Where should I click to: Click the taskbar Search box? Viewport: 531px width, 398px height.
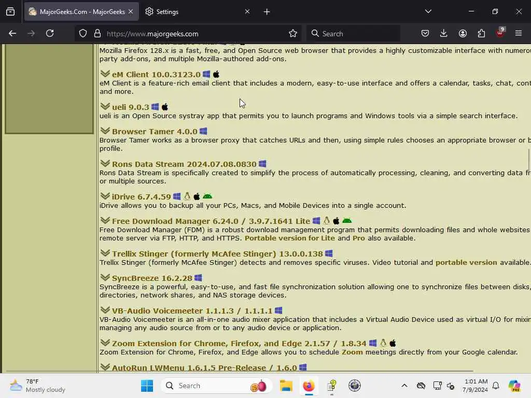tap(217, 386)
